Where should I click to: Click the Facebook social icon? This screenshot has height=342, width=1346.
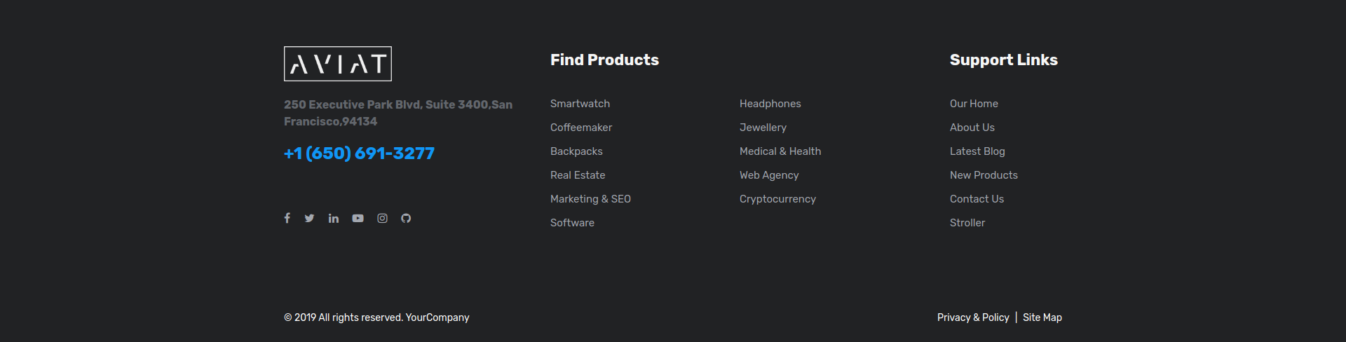287,218
